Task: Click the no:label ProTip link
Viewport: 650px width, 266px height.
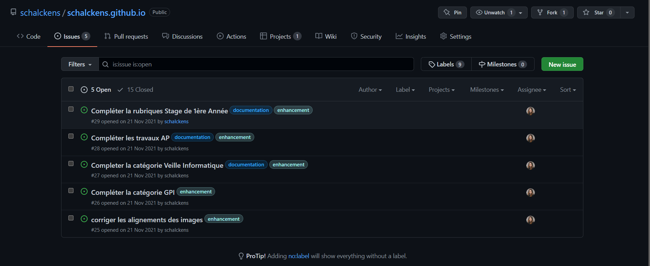Action: click(299, 256)
